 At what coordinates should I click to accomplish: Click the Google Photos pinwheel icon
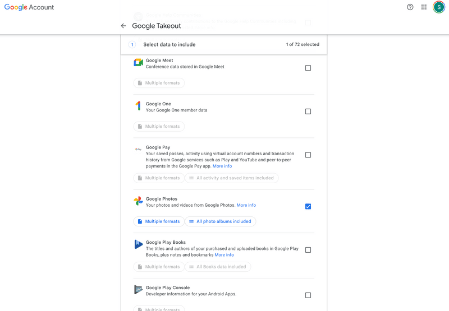tap(138, 201)
